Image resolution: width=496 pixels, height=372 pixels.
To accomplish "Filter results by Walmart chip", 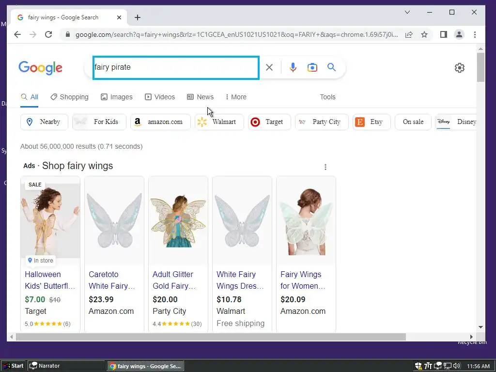I will [x=219, y=122].
